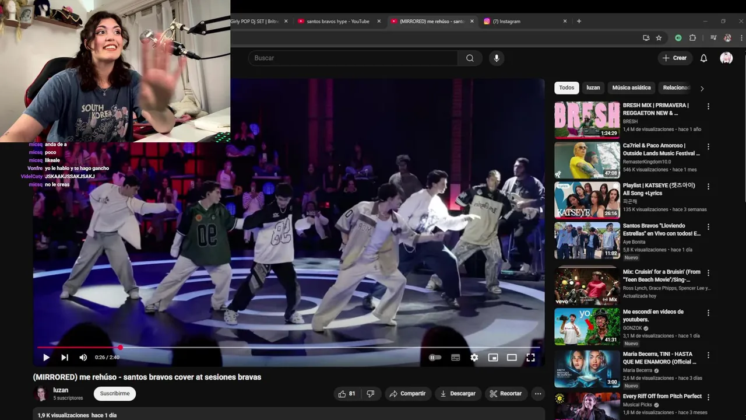Toggle subtitles on the video

[x=456, y=358]
